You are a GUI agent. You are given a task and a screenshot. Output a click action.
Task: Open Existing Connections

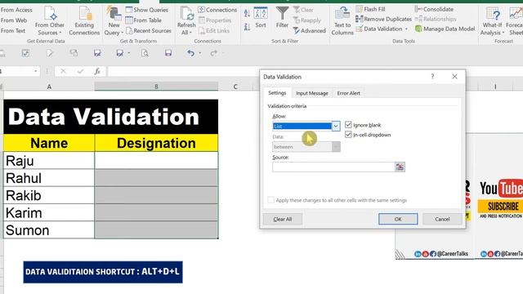[84, 20]
